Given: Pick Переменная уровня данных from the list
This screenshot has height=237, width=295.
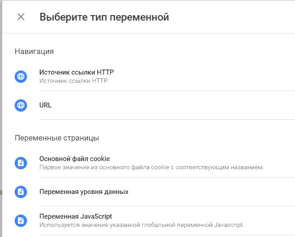Looking at the screenshot, I should coord(84,192).
